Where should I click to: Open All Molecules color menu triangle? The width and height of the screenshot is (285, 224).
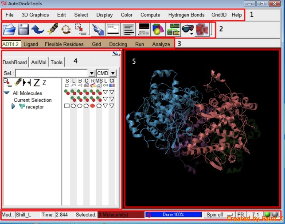[112, 92]
